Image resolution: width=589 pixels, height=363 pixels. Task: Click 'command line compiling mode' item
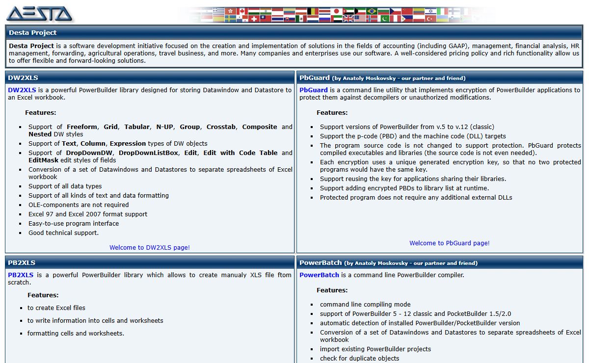pyautogui.click(x=365, y=304)
